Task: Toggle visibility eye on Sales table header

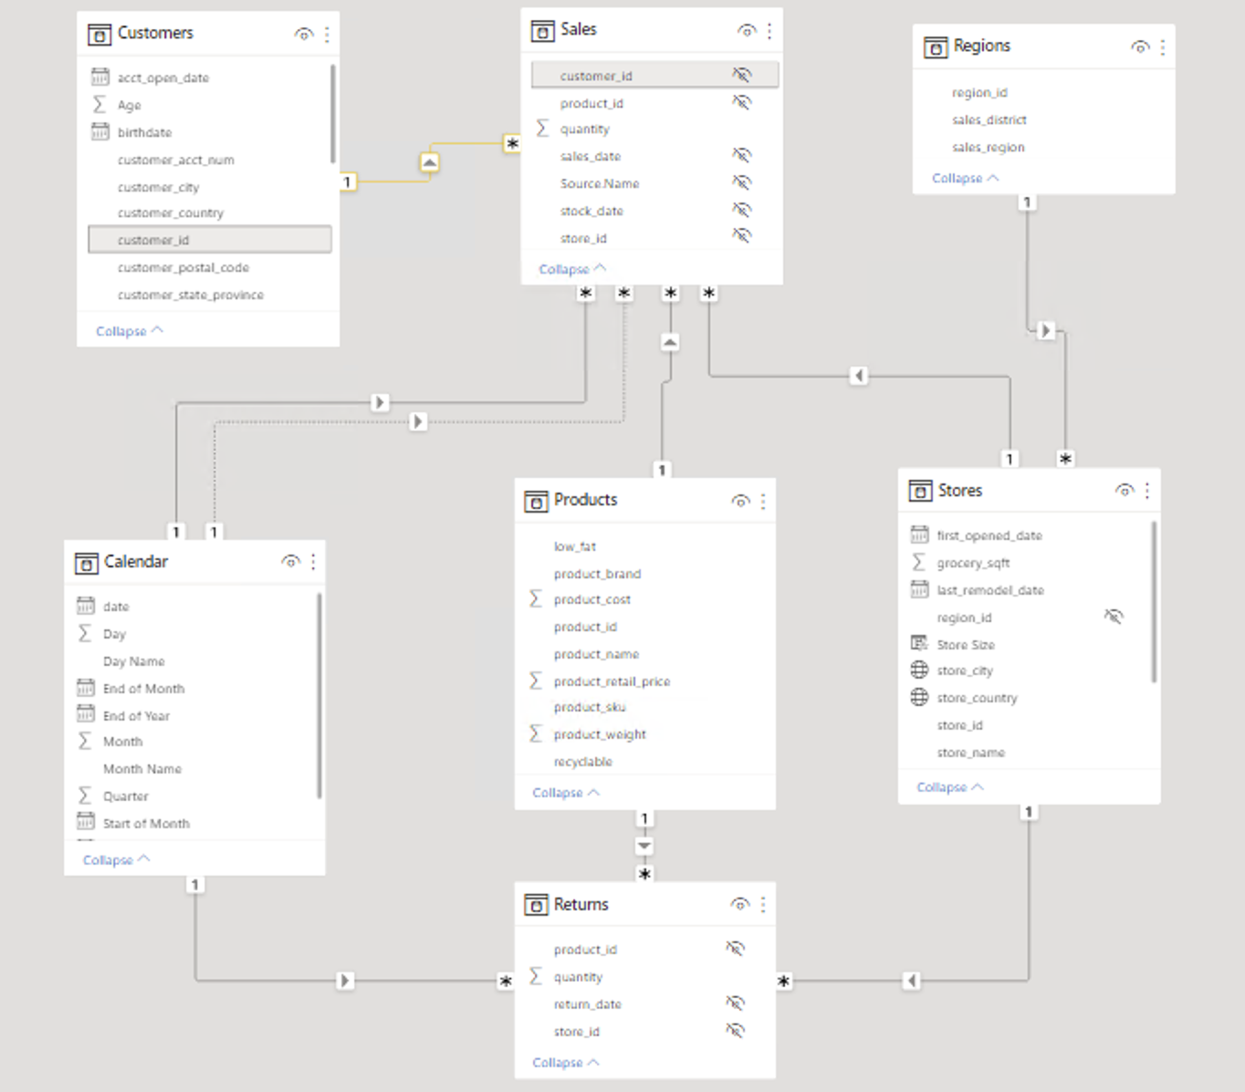Action: click(x=747, y=30)
